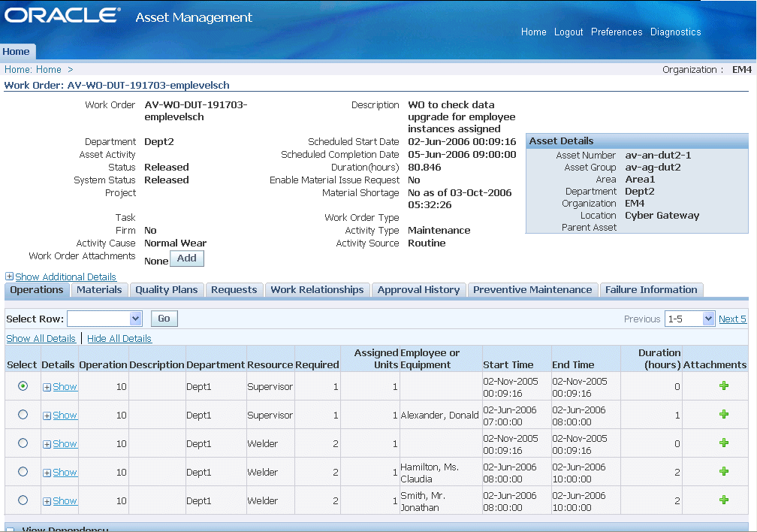
Task: Click the Add attachments button
Action: point(186,258)
